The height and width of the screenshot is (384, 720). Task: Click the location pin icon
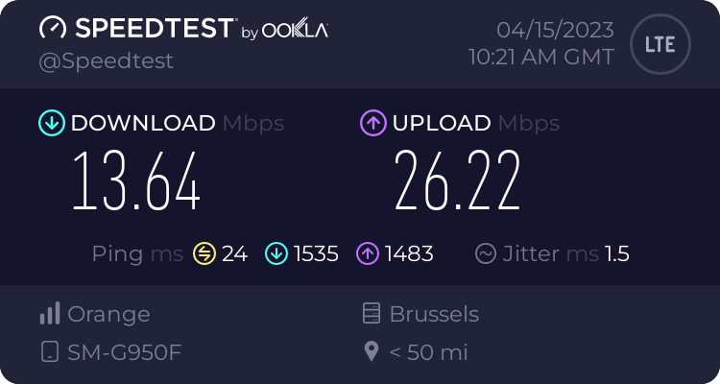pyautogui.click(x=372, y=352)
